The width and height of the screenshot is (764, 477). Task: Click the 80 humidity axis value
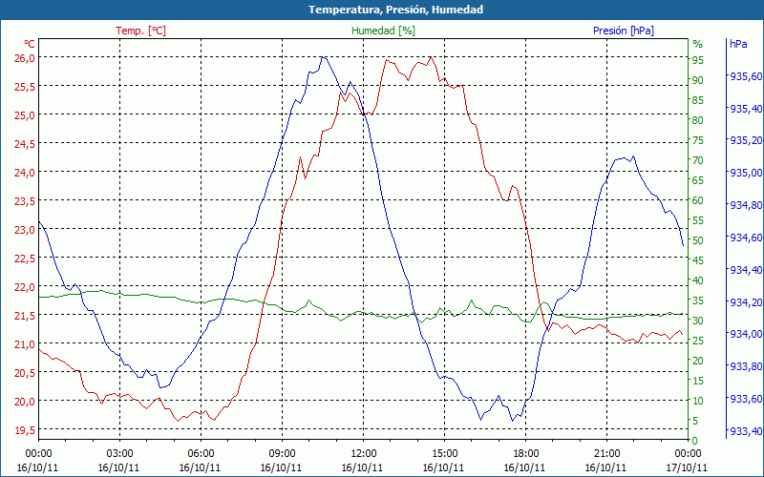point(698,120)
